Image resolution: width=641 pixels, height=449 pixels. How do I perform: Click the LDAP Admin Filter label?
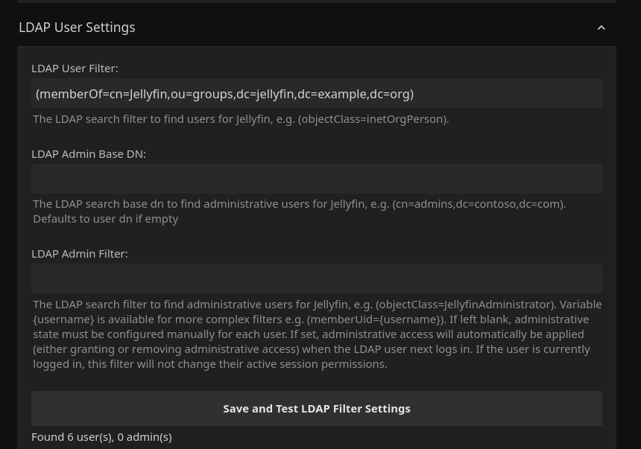pos(79,253)
